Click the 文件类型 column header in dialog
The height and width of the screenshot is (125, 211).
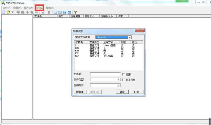(x=95, y=42)
